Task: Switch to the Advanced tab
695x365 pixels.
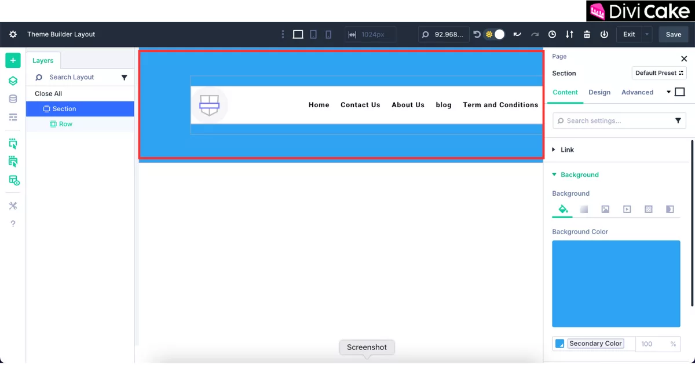Action: point(637,92)
